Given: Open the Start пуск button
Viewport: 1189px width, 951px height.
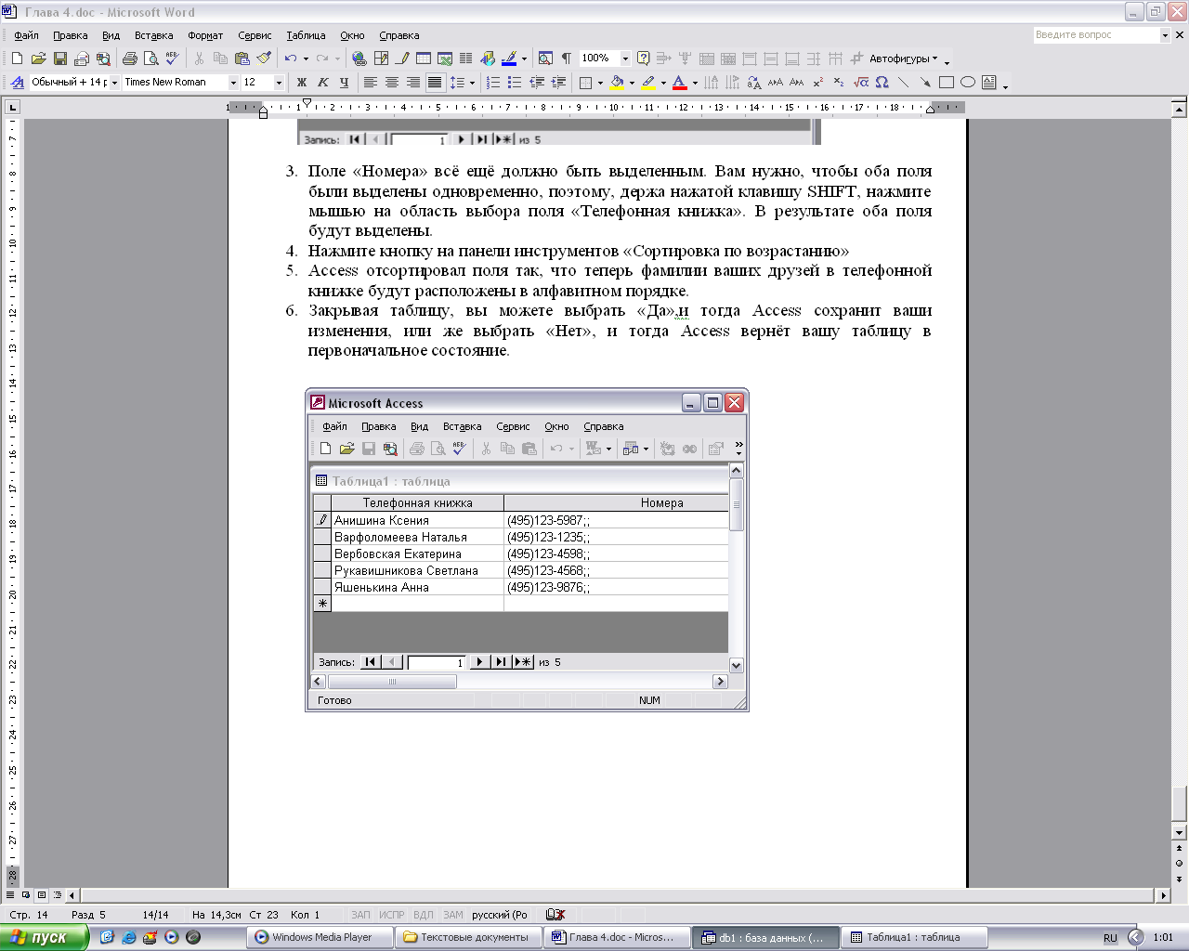Looking at the screenshot, I should (x=45, y=937).
